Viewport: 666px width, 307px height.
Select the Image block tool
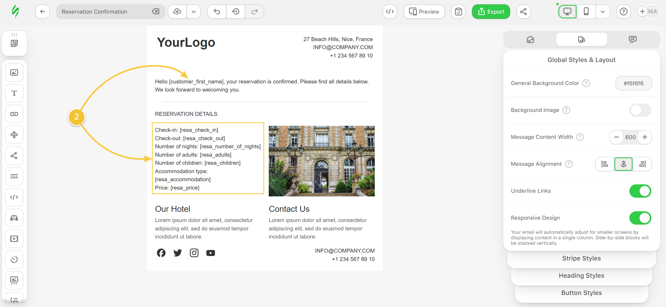tap(14, 72)
